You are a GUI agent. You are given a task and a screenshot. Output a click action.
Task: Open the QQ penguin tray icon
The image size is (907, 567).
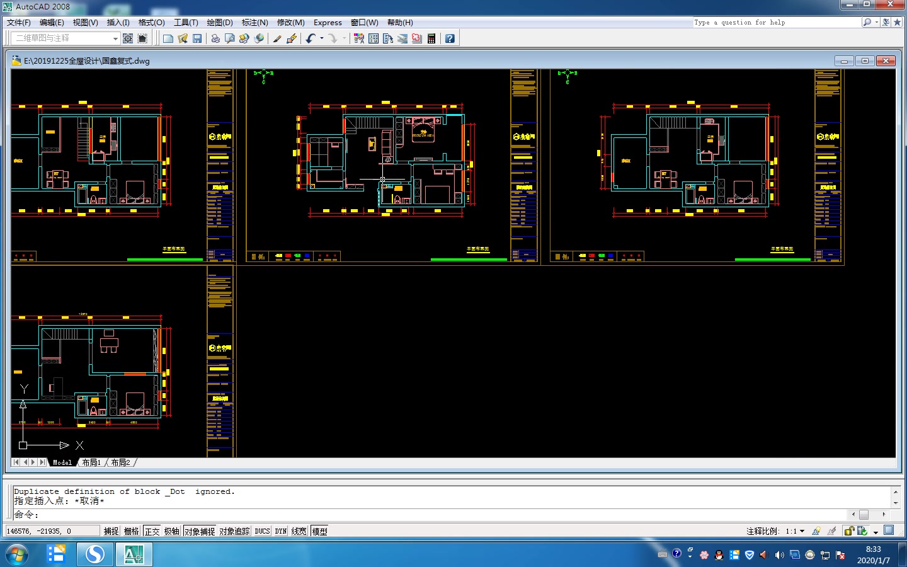point(719,554)
